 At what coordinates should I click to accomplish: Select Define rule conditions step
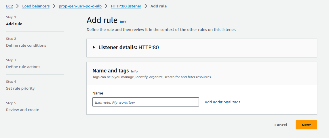pyautogui.click(x=26, y=45)
